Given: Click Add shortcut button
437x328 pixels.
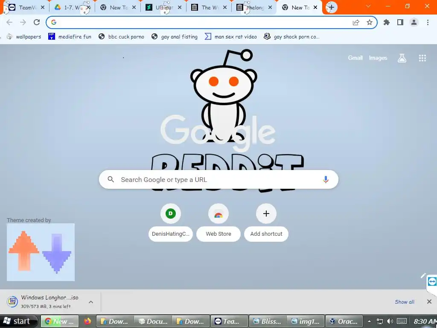Looking at the screenshot, I should point(266,223).
